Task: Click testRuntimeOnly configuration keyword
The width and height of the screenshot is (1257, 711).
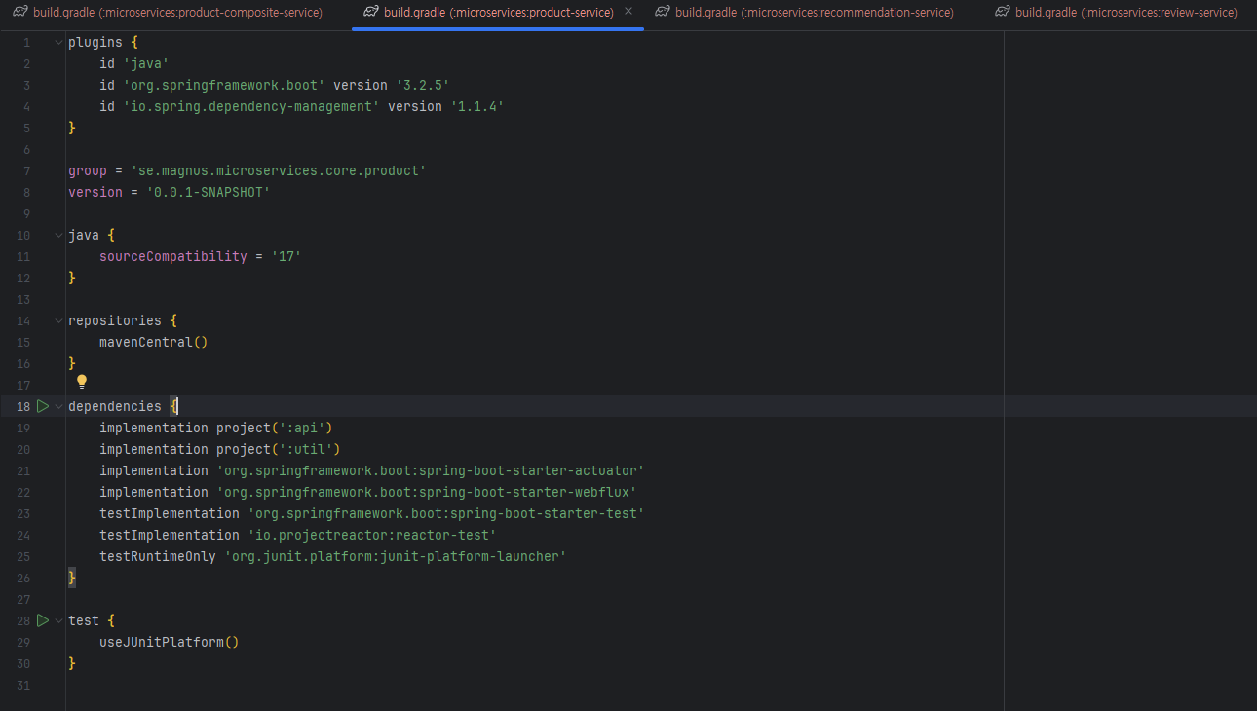Action: pos(158,557)
